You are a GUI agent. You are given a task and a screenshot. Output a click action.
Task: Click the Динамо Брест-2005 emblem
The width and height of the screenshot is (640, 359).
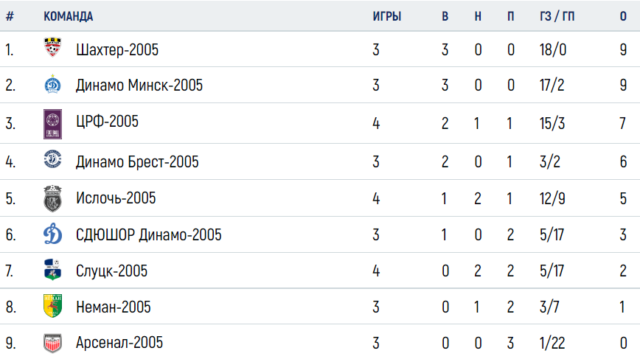(52, 159)
